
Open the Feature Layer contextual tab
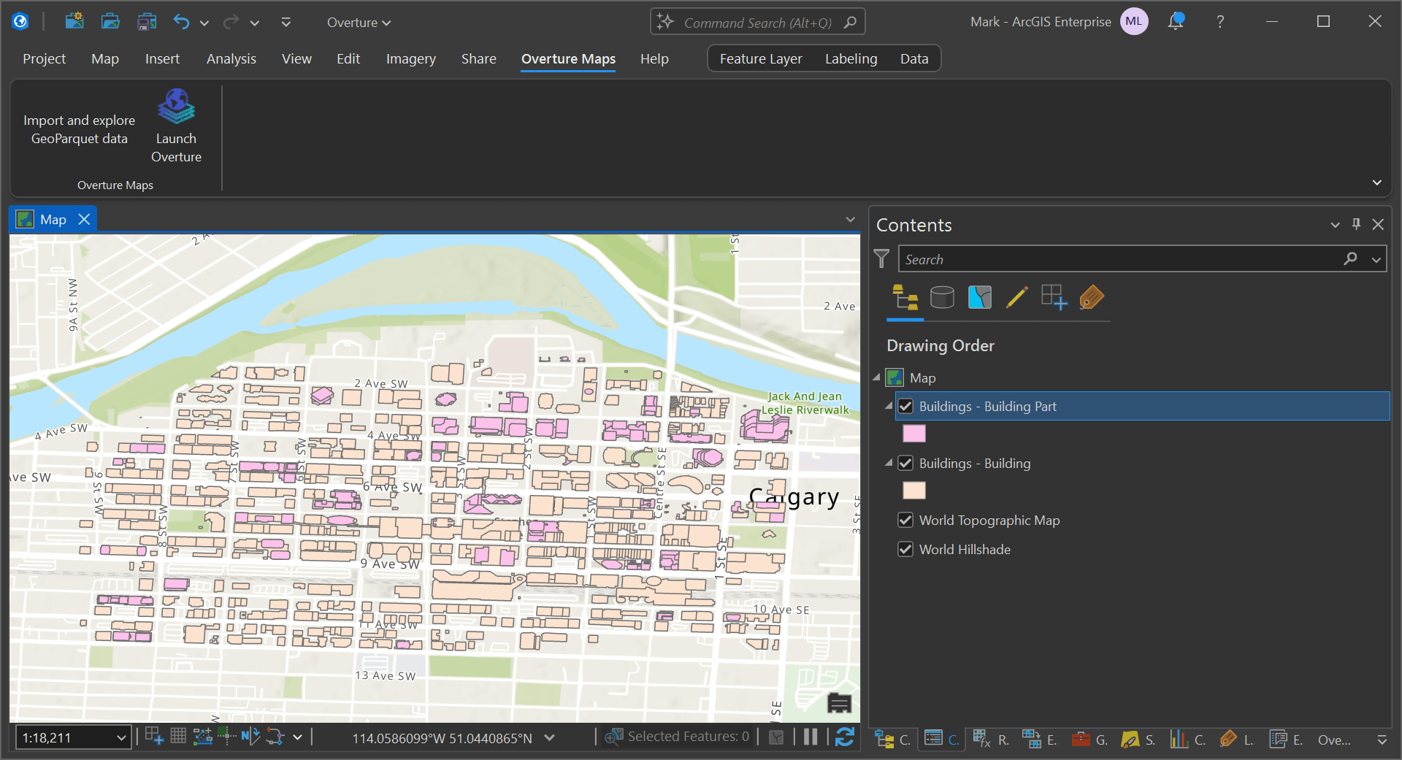click(x=761, y=58)
